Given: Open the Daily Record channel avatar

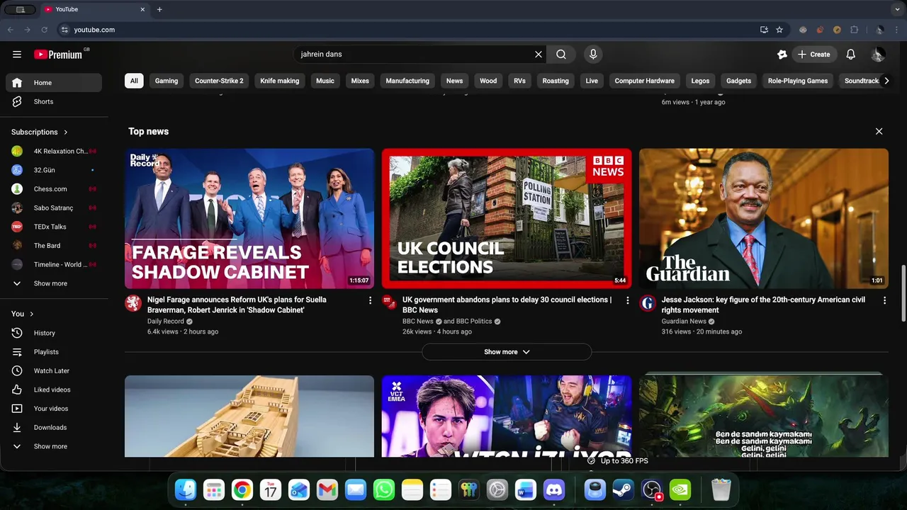Looking at the screenshot, I should coord(133,303).
